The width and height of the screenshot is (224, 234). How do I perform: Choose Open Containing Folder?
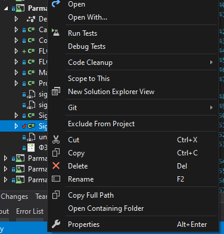point(106,208)
